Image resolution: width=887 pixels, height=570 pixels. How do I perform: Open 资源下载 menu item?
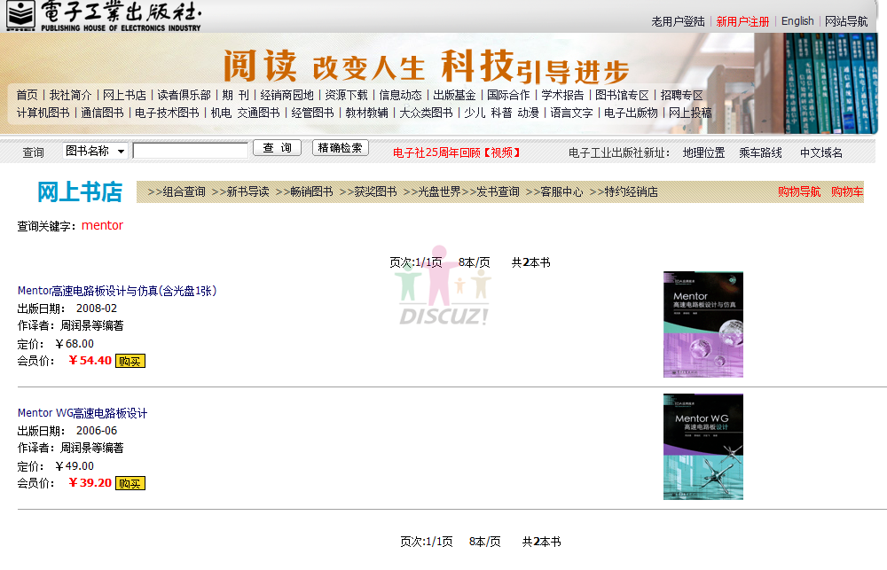[346, 95]
